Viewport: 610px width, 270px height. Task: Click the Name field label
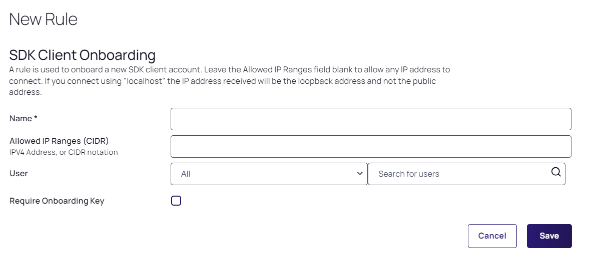click(21, 119)
